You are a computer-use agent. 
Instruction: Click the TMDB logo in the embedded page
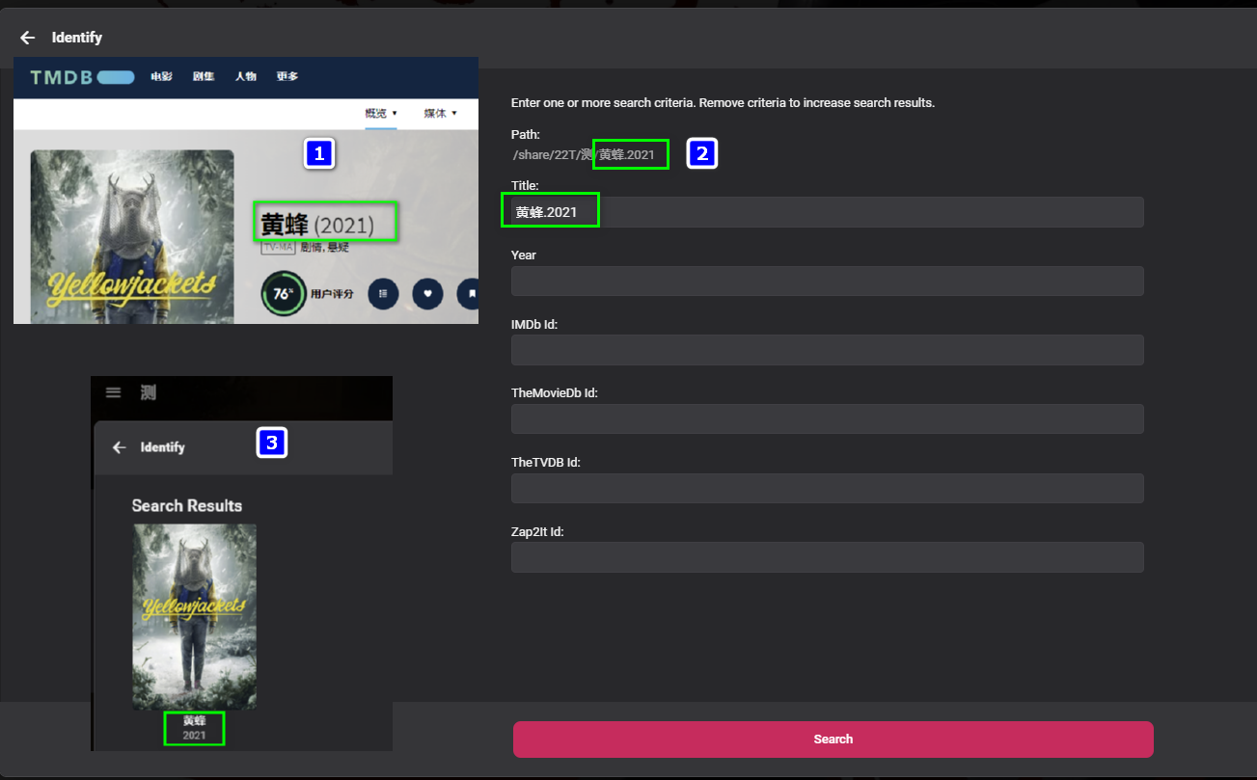(x=82, y=77)
